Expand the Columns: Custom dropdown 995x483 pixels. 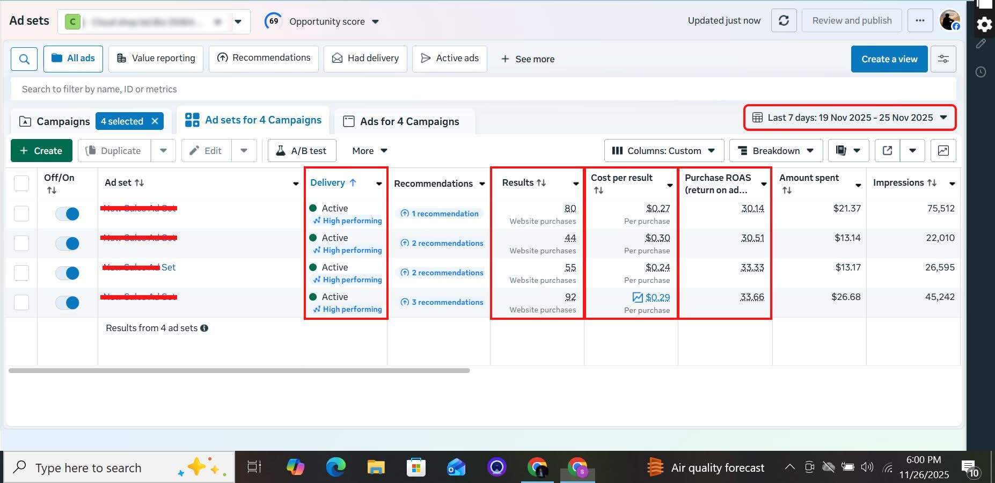pyautogui.click(x=664, y=151)
